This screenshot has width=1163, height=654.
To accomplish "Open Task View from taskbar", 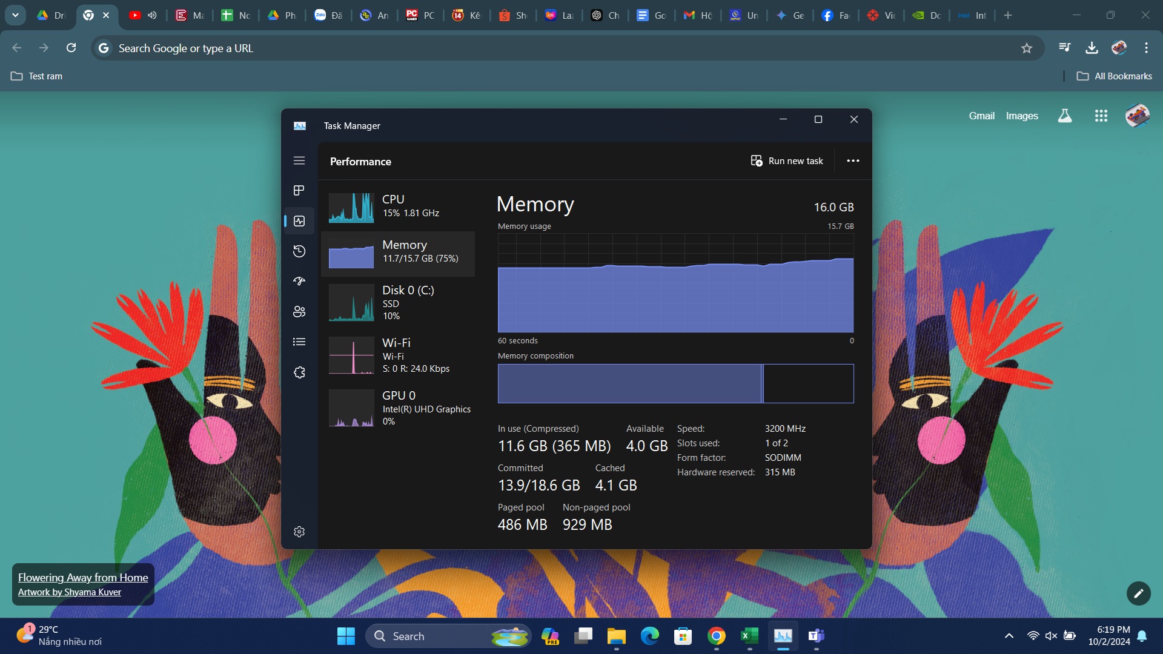I will [583, 636].
